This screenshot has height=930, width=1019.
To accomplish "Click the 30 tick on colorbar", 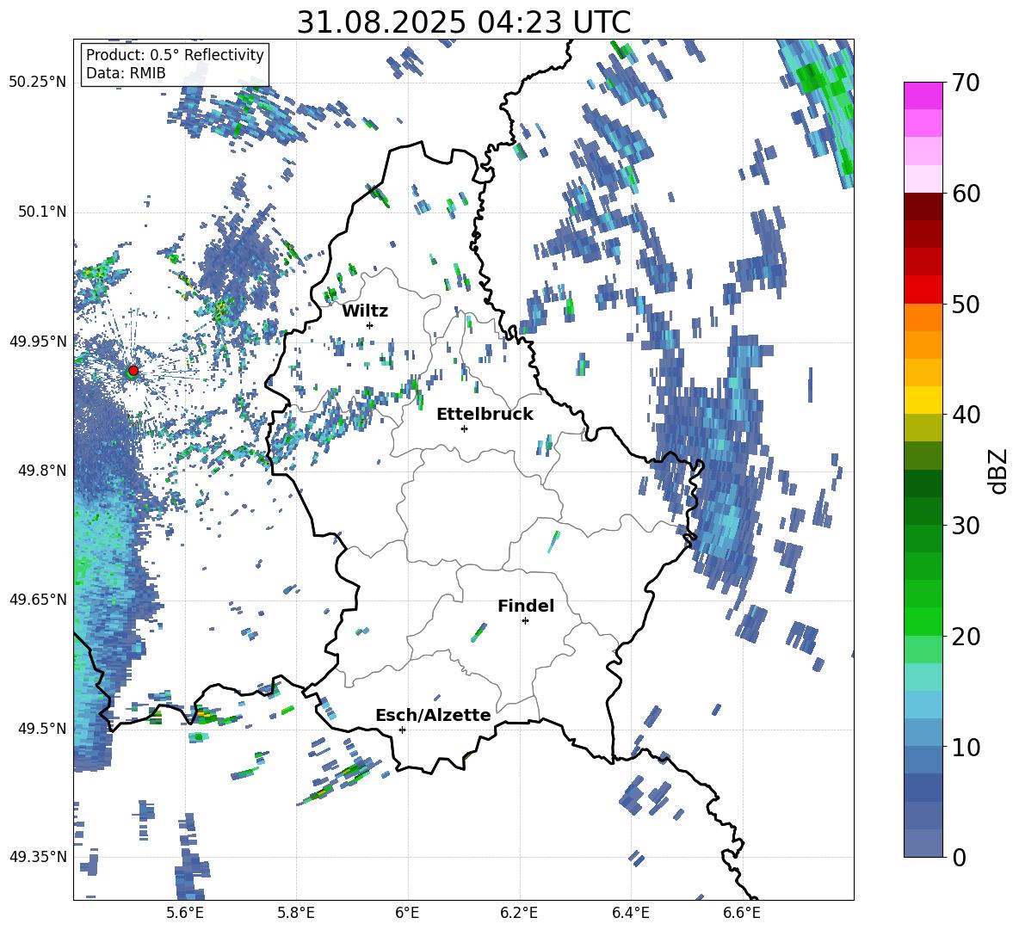I will (x=966, y=526).
